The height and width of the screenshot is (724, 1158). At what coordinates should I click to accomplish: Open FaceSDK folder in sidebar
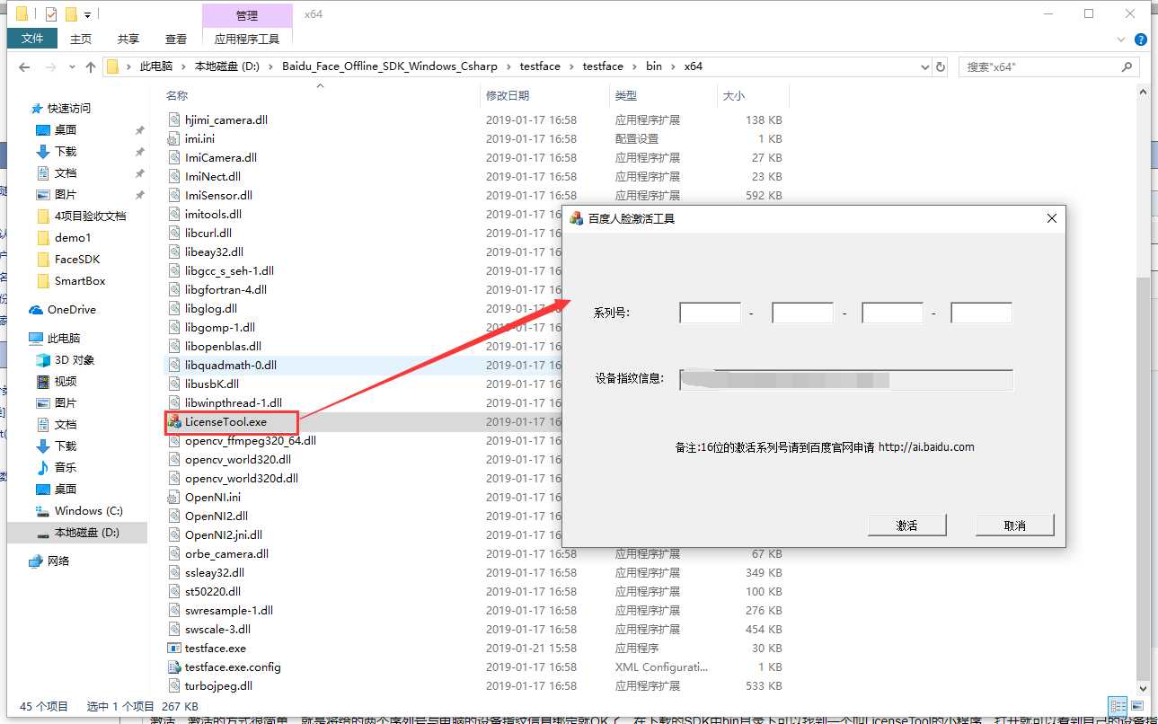click(x=77, y=259)
